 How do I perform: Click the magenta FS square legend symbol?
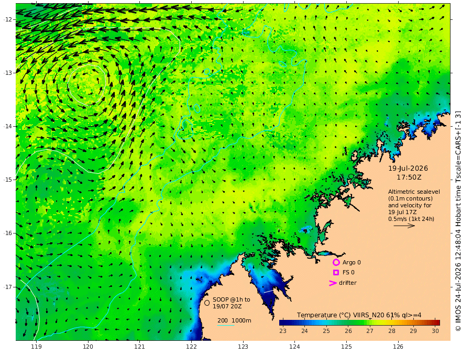tap(336, 273)
